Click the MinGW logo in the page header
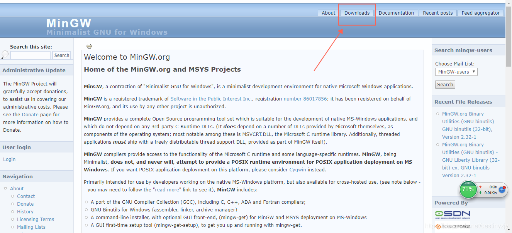The width and height of the screenshot is (512, 233). tap(69, 23)
